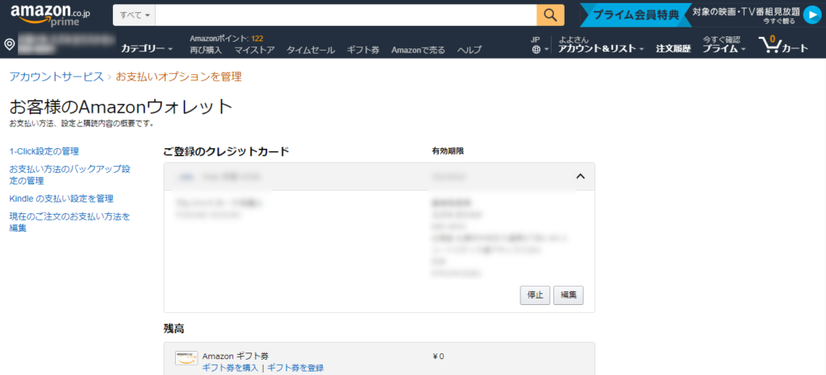Click the 有効期限 column label
This screenshot has height=375, width=826.
click(x=448, y=151)
